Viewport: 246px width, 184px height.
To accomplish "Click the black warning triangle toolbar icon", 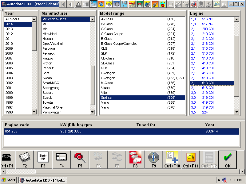I will [x=78, y=4].
